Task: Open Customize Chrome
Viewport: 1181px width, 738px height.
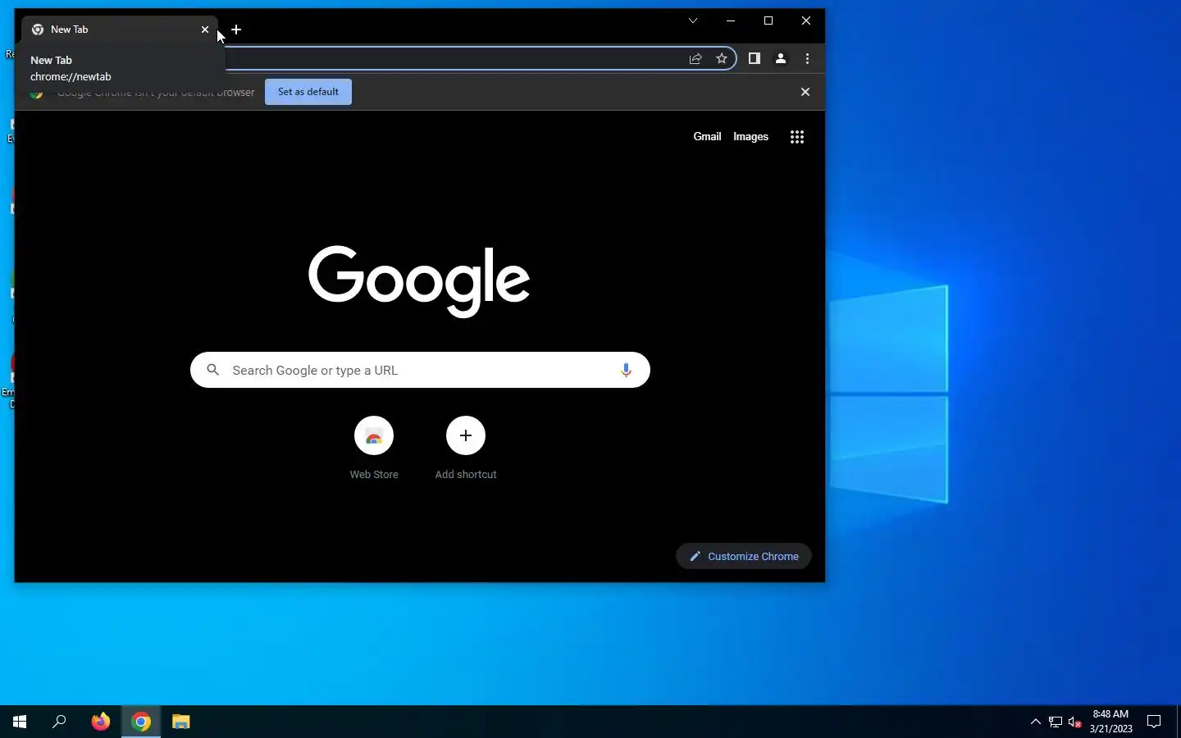Action: pyautogui.click(x=744, y=556)
